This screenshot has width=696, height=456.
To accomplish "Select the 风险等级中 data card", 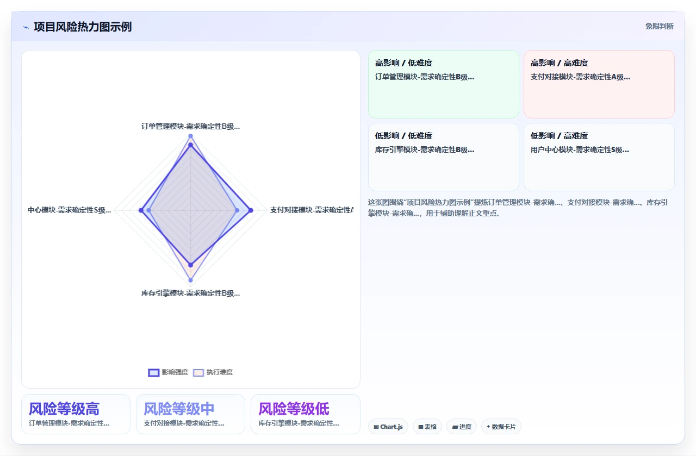I will pyautogui.click(x=190, y=414).
